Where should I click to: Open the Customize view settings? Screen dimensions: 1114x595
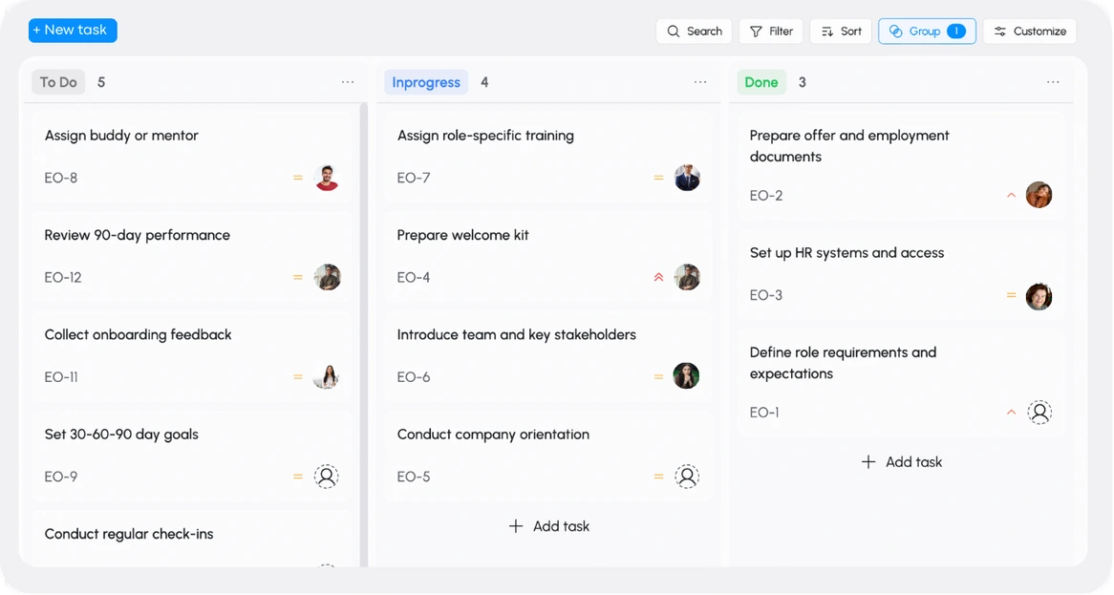click(1029, 32)
